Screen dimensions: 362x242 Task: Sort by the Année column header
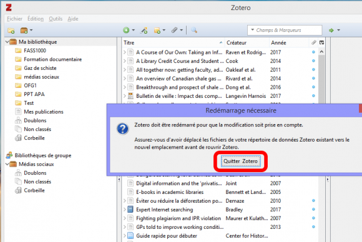pyautogui.click(x=289, y=42)
